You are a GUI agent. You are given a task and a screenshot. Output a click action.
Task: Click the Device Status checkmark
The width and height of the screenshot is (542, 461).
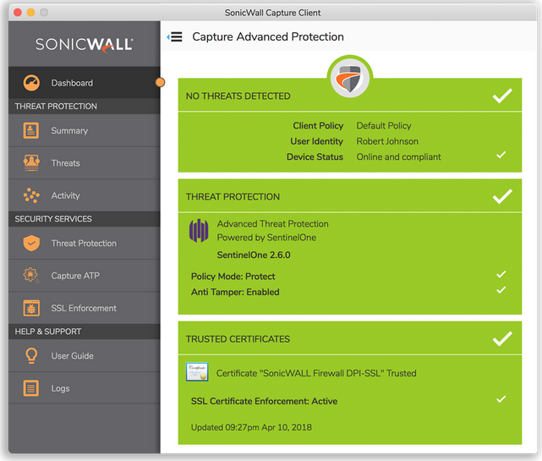click(x=501, y=155)
